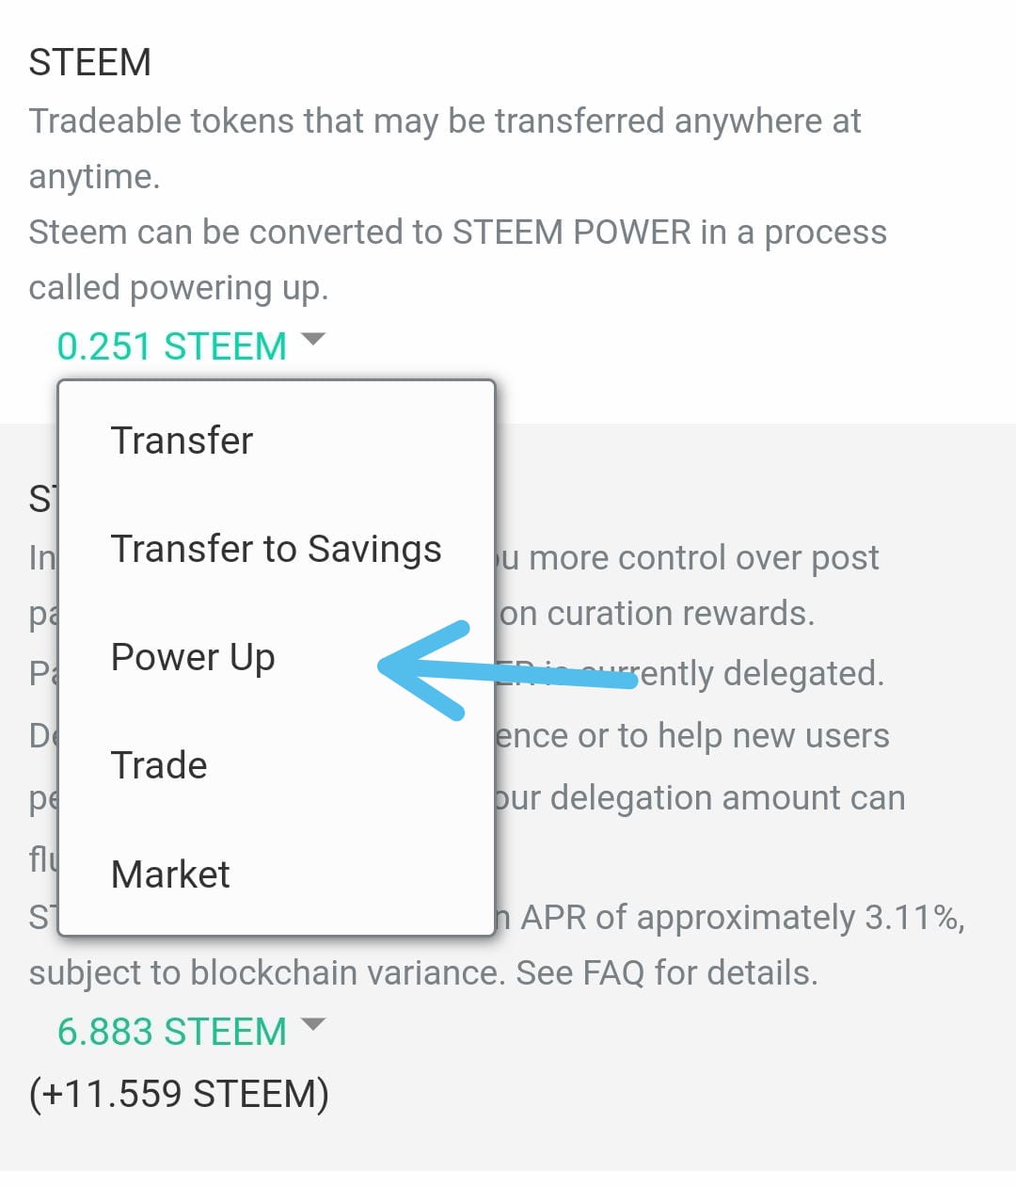Select Transfer from the dropdown menu
Viewport: 1016px width, 1187px height.
coord(182,441)
